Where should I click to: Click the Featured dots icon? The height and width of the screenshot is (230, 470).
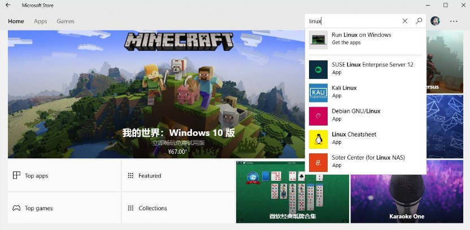click(x=130, y=175)
